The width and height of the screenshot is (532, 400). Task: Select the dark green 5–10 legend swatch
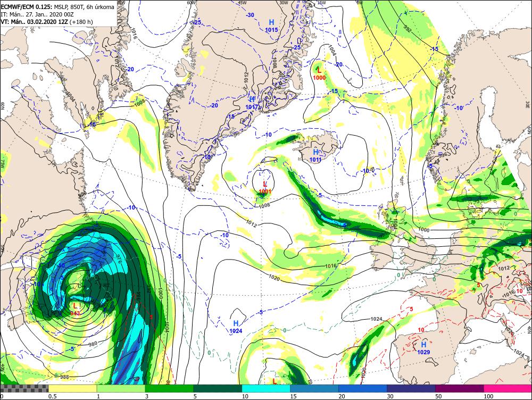pos(218,388)
